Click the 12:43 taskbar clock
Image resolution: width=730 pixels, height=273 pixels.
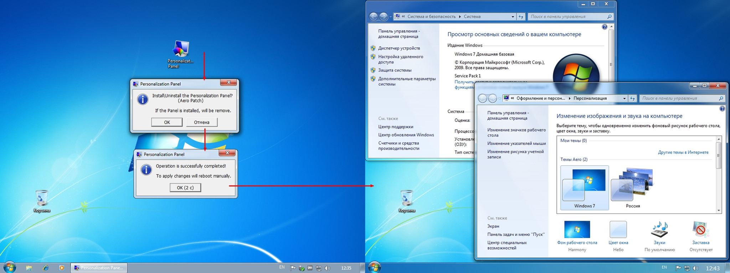[713, 268]
